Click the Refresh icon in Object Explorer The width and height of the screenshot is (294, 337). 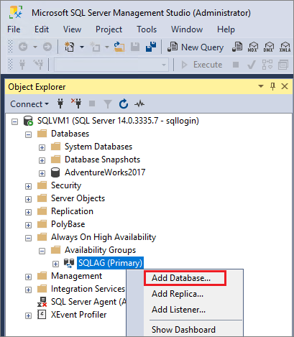(x=124, y=103)
